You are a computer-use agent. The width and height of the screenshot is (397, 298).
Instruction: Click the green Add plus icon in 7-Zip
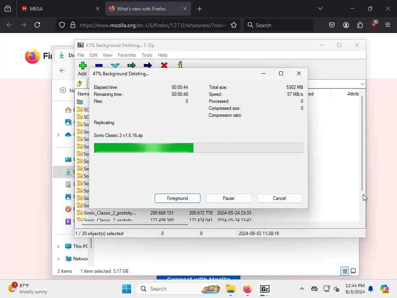[x=83, y=65]
